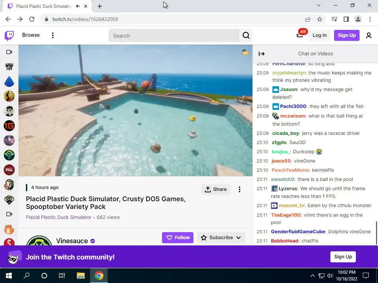Go forward in browser
Image resolution: width=378 pixels, height=283 pixels.
20,19
